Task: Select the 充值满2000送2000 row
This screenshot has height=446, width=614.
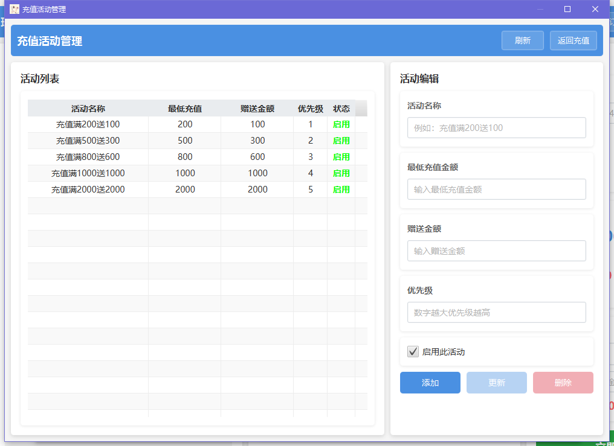Action: pyautogui.click(x=88, y=190)
